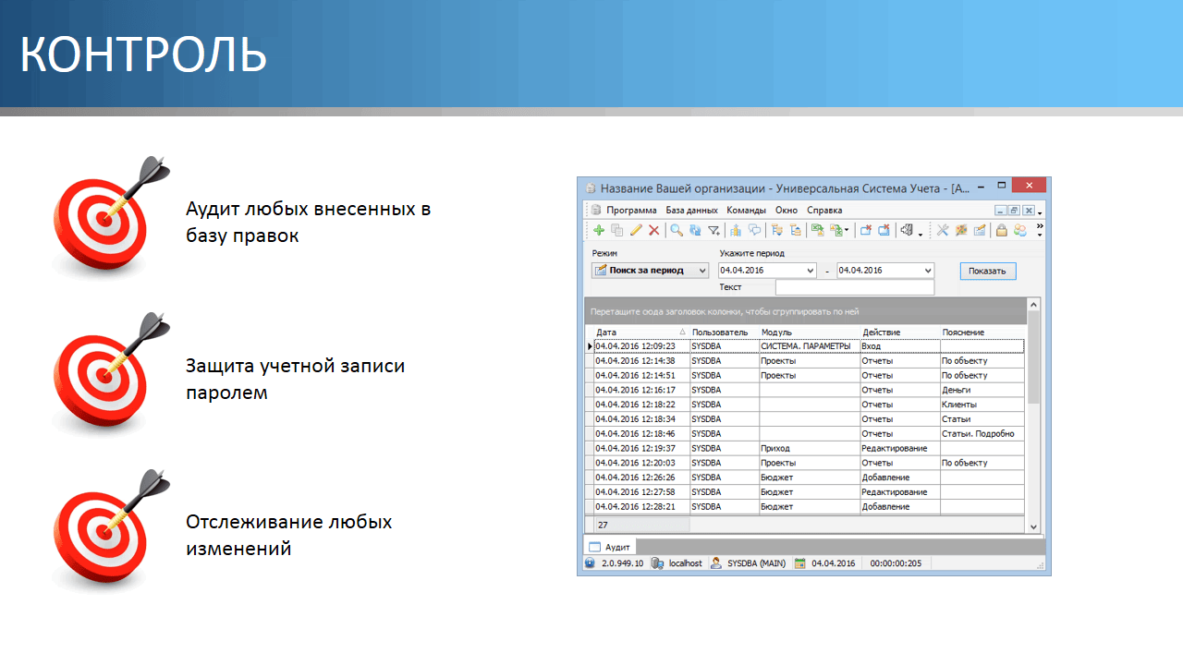Click the 'Статьи. Подробно' explanation cell
The image size is (1183, 665).
coord(982,433)
